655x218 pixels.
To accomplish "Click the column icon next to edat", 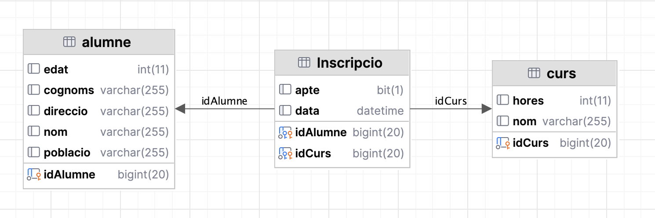I will click(x=34, y=69).
